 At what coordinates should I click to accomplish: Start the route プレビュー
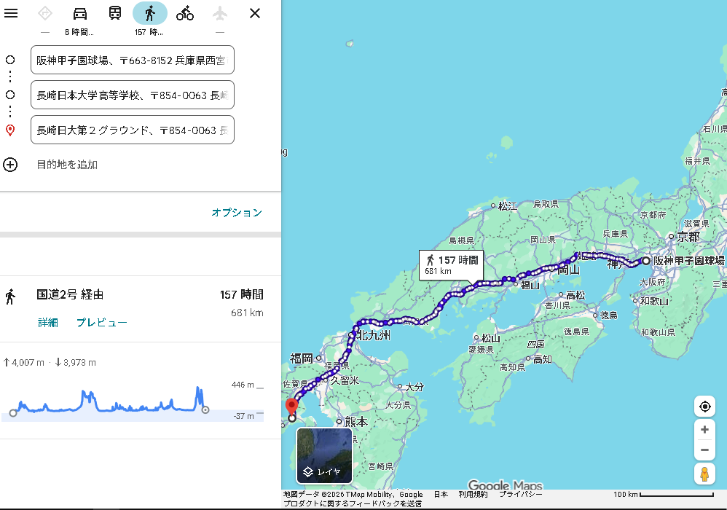[x=102, y=323]
